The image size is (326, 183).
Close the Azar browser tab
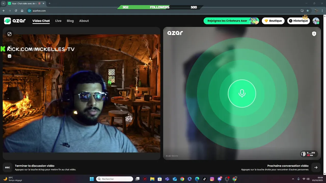pos(44,3)
